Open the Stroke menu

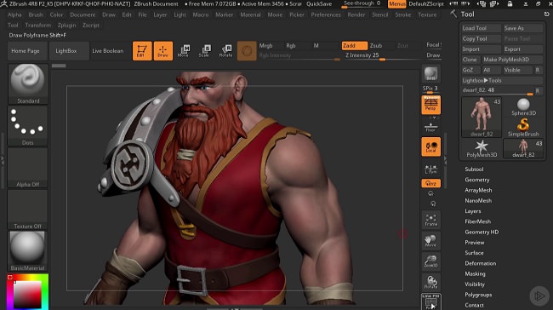pyautogui.click(x=402, y=14)
